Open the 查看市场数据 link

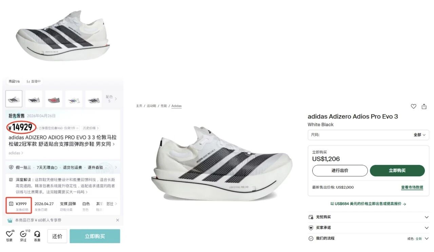412,187
